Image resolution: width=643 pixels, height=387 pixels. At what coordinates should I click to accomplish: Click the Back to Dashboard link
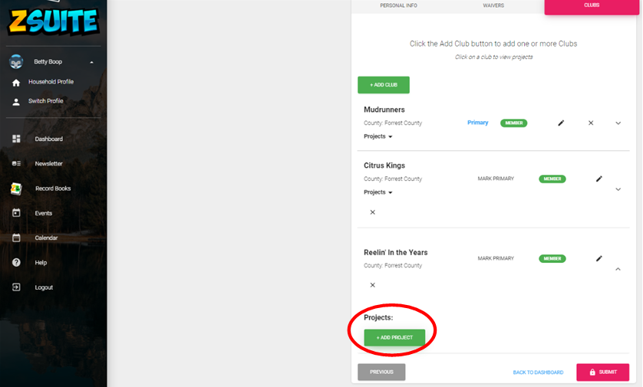(538, 372)
